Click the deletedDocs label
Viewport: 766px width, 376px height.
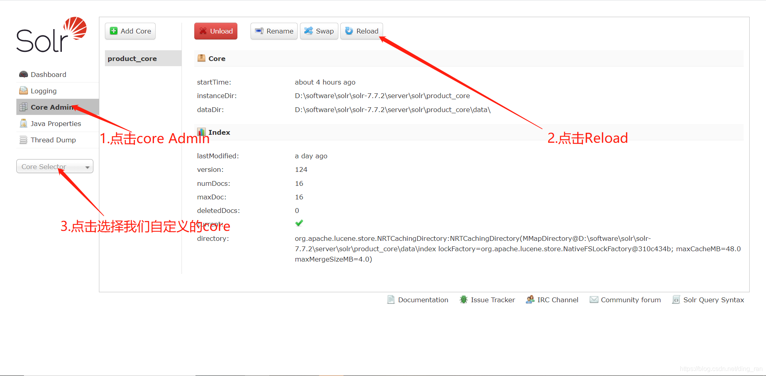tap(218, 211)
